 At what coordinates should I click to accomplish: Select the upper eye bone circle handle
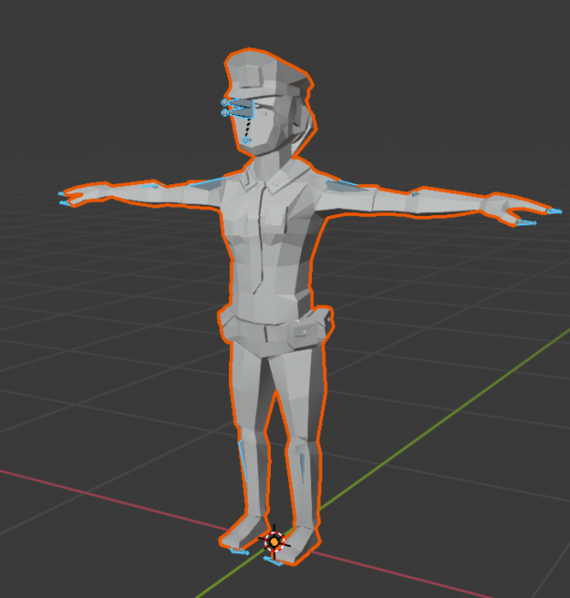click(x=224, y=103)
